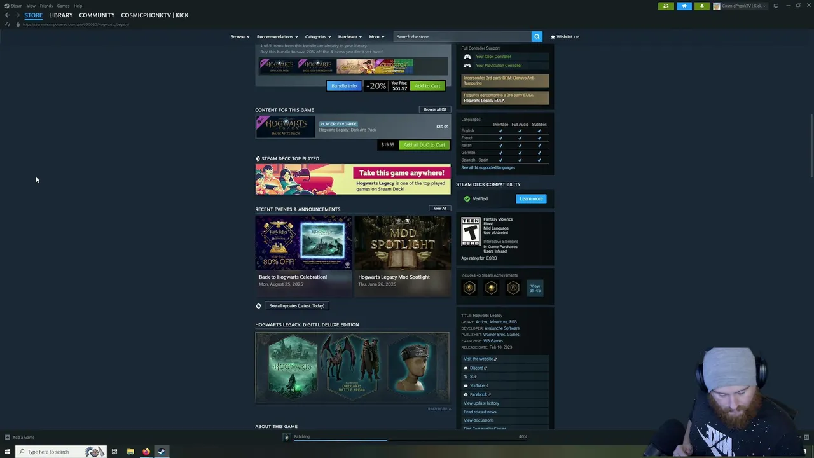Open the Steam menu
This screenshot has height=458, width=814.
[17, 6]
